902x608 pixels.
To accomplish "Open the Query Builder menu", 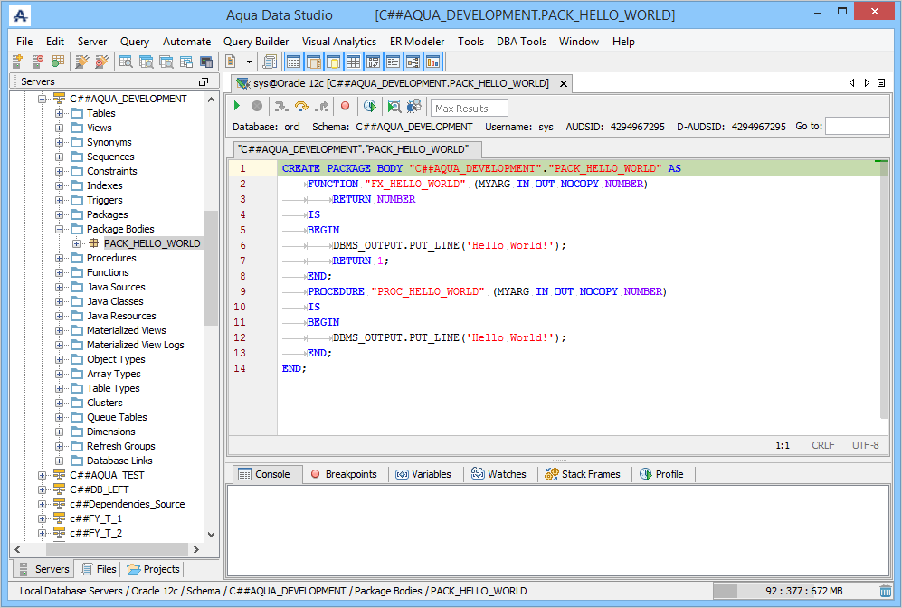I will pos(256,42).
